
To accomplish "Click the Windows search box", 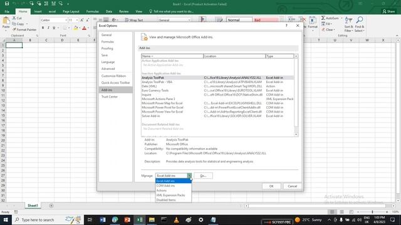I will pyautogui.click(x=48, y=219).
